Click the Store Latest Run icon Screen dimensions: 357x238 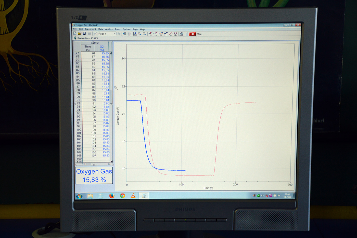[x=129, y=34]
